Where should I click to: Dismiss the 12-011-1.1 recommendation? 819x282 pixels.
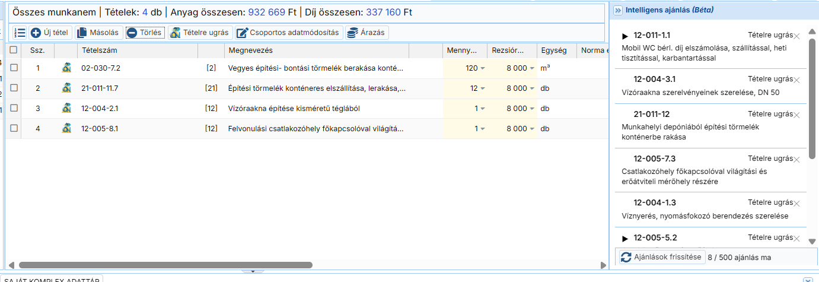796,36
